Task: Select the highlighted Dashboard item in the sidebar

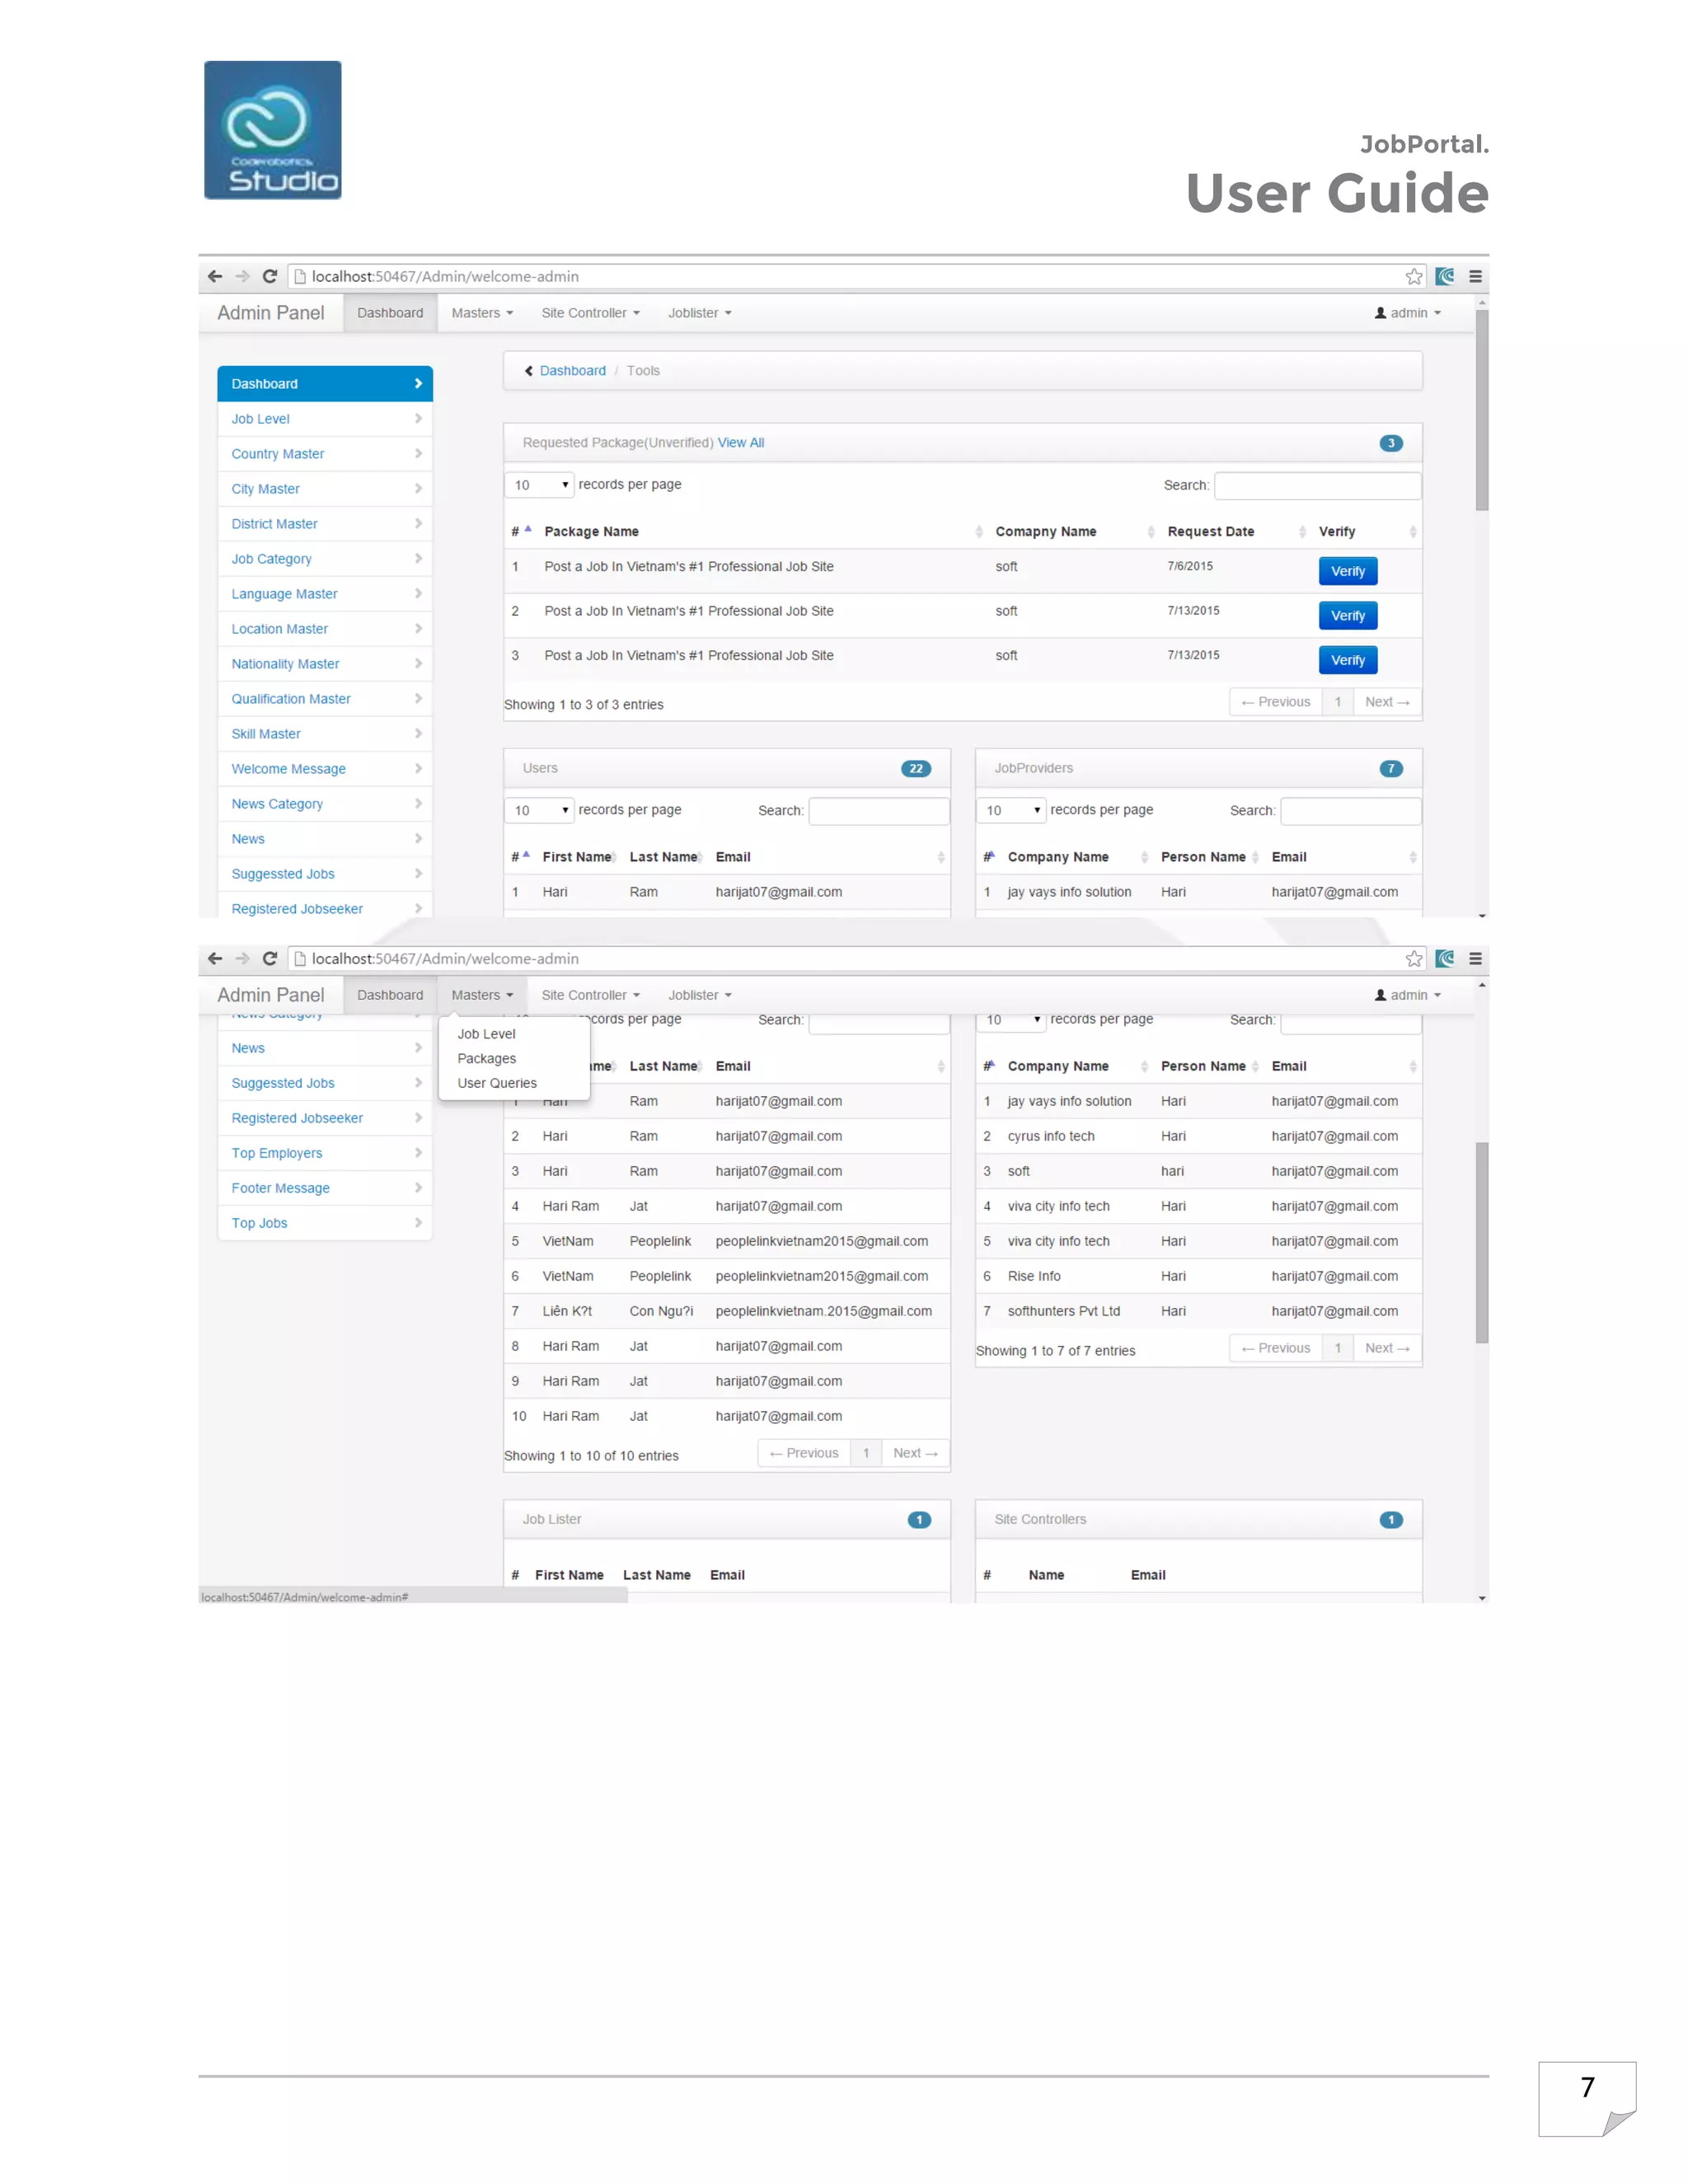Action: pyautogui.click(x=325, y=383)
